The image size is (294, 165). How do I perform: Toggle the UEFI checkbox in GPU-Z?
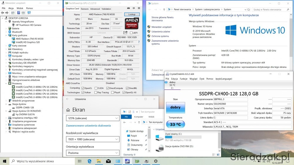coord(131,33)
